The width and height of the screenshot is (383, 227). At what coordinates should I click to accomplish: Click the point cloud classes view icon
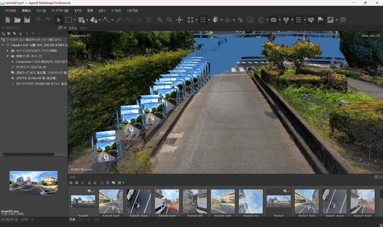[215, 20]
